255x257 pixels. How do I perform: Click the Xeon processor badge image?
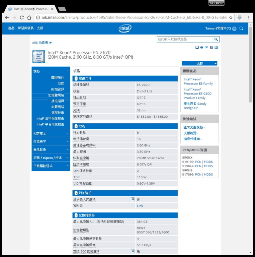pyautogui.click(x=39, y=57)
